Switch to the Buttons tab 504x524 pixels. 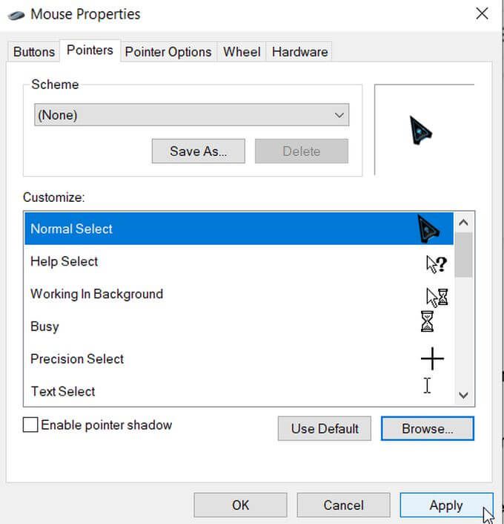pos(33,52)
